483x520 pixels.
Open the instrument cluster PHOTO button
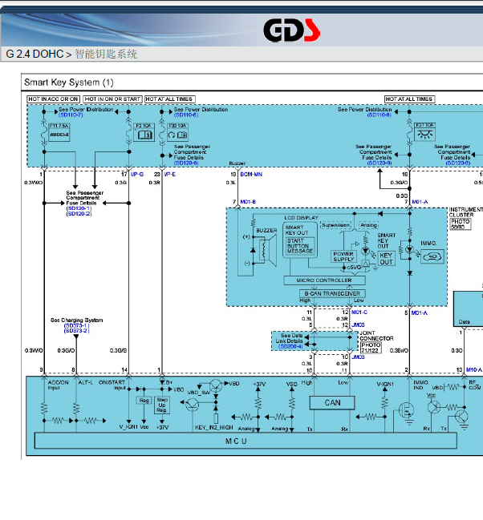click(x=460, y=224)
